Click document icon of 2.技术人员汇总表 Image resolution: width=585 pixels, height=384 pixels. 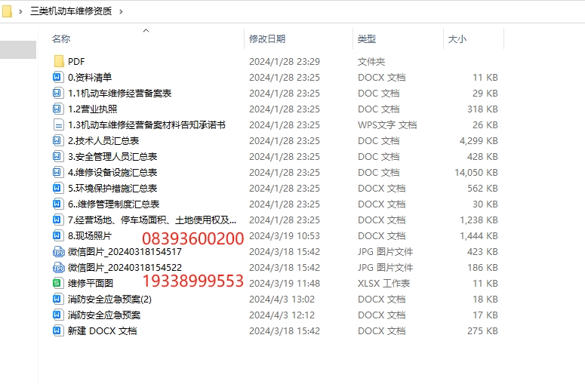point(57,140)
